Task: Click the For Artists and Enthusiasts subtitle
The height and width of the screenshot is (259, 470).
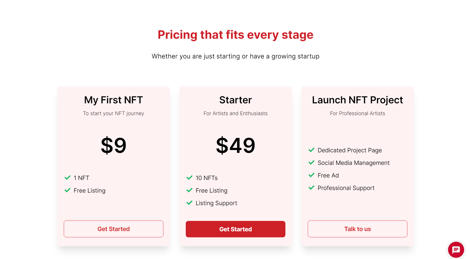Action: pyautogui.click(x=236, y=113)
